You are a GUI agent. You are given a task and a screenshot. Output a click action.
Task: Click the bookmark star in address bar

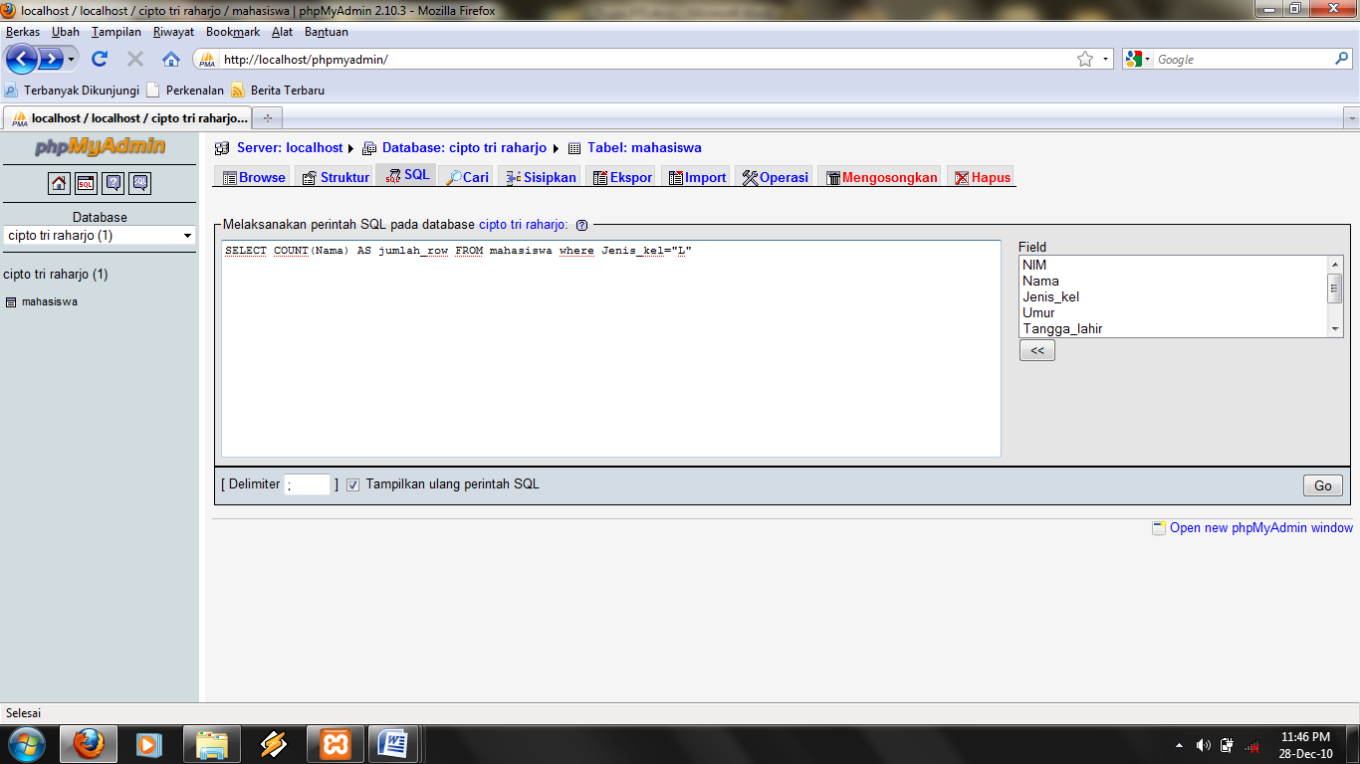(x=1085, y=59)
